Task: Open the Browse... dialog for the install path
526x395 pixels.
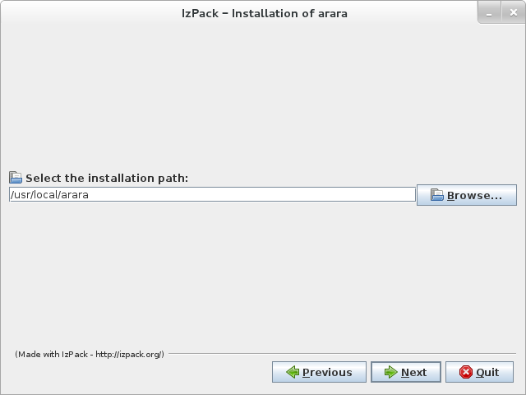Action: point(466,196)
